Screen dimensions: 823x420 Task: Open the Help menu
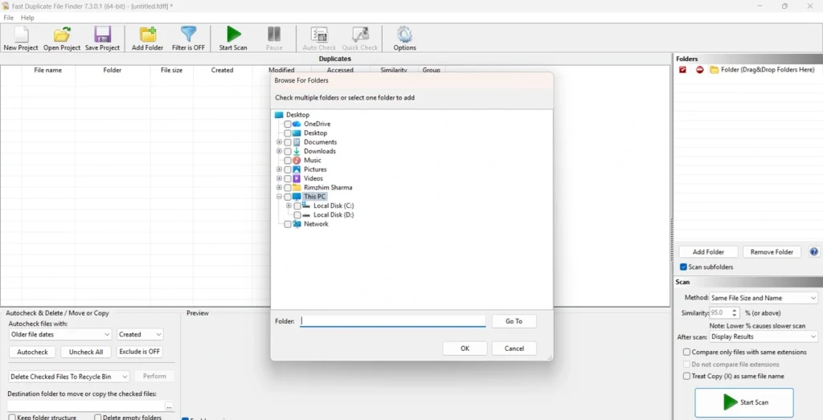(x=27, y=18)
